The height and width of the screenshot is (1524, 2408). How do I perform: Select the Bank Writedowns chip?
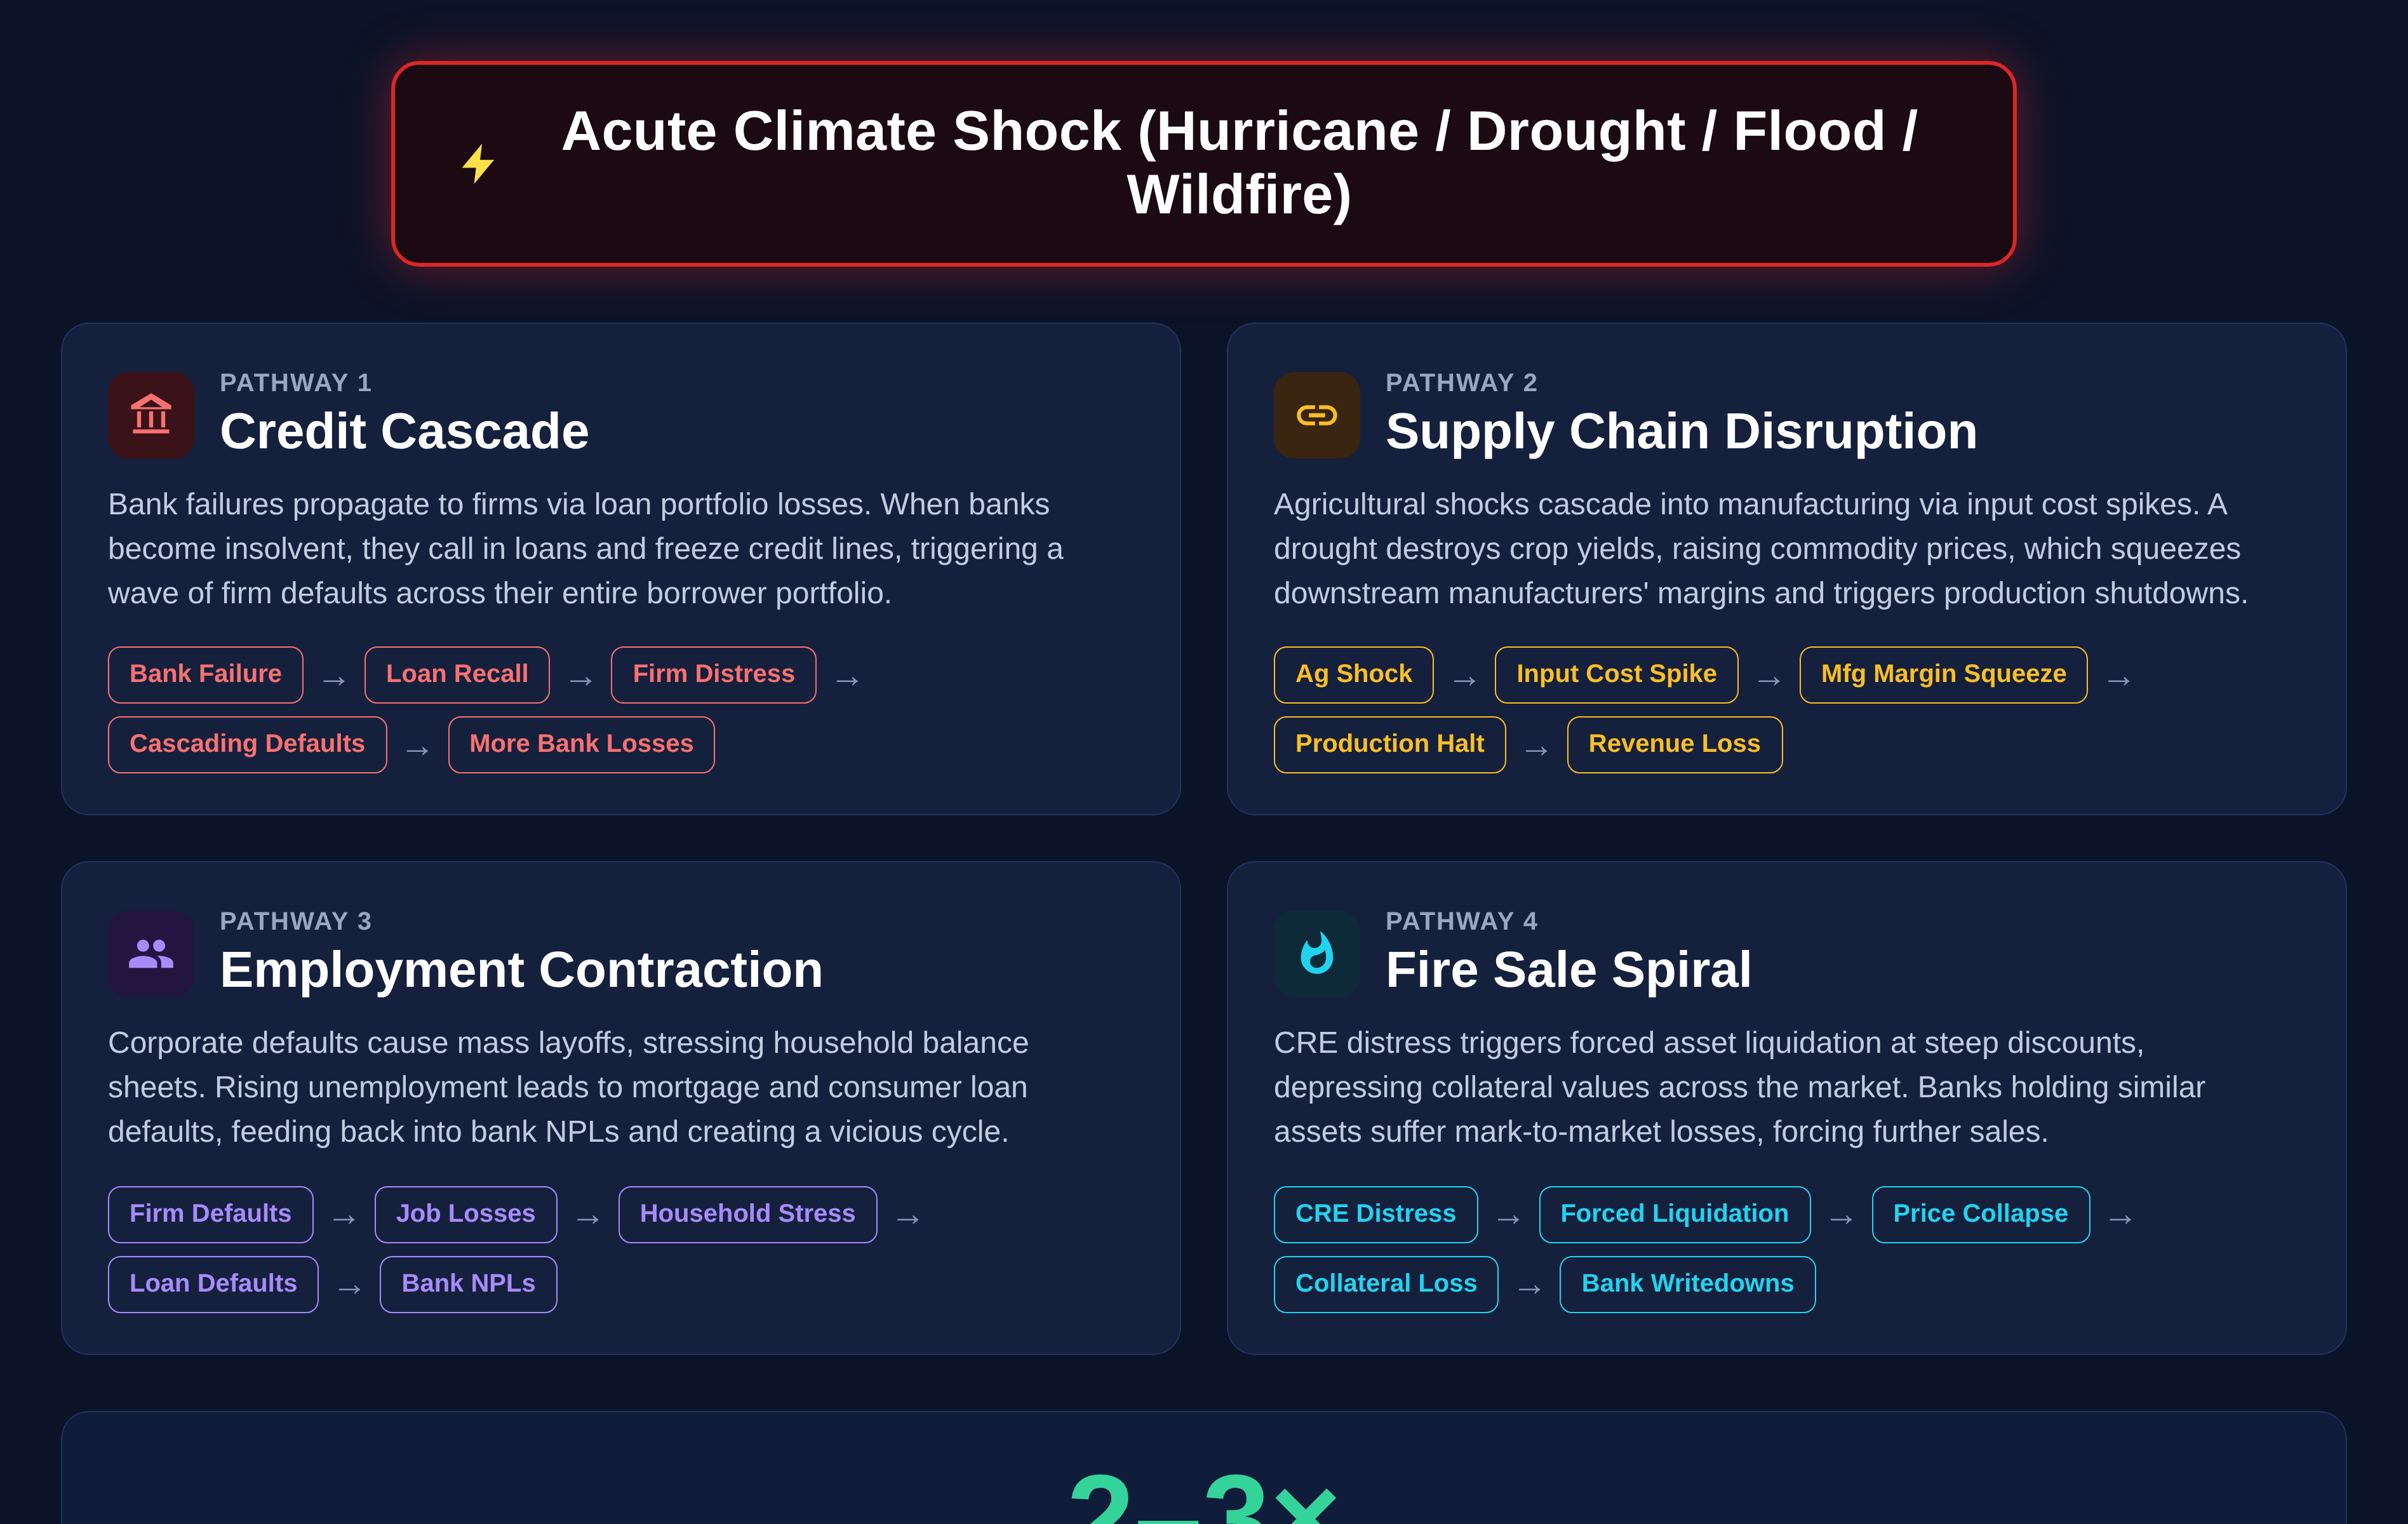click(x=1687, y=1284)
